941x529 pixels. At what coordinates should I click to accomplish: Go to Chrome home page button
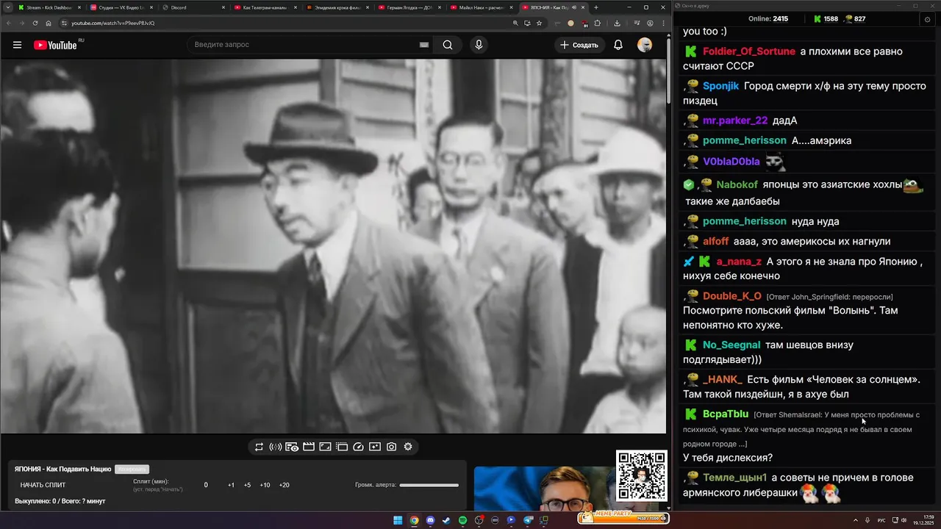pos(49,23)
